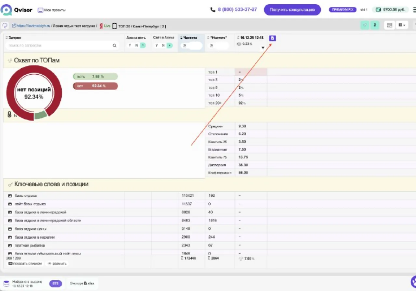Click the magnifier icon in the Запрос search
Viewport: 416px width, 291px height.
(x=114, y=46)
